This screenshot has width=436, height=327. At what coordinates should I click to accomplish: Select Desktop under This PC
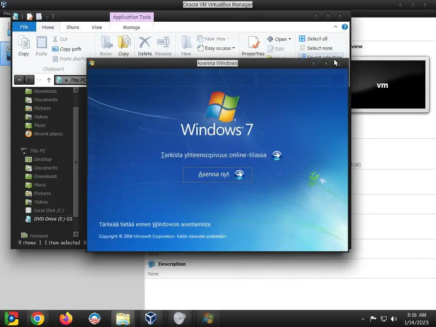coord(39,159)
